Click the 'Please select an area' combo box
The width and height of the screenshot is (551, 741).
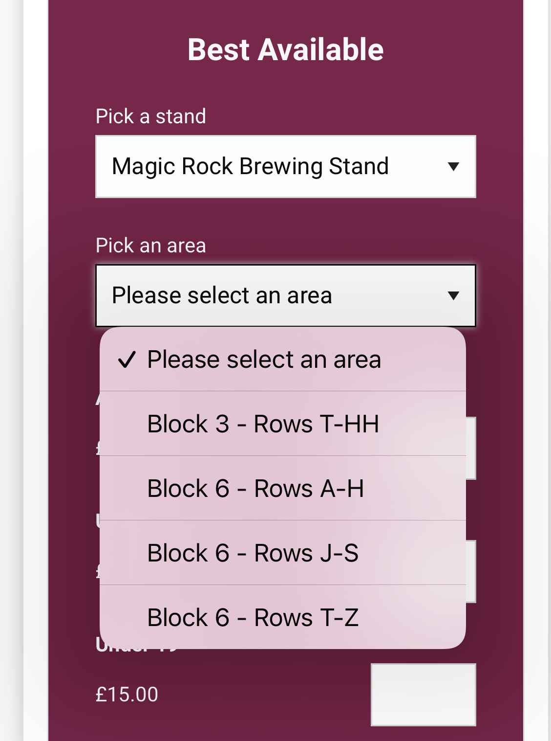285,296
